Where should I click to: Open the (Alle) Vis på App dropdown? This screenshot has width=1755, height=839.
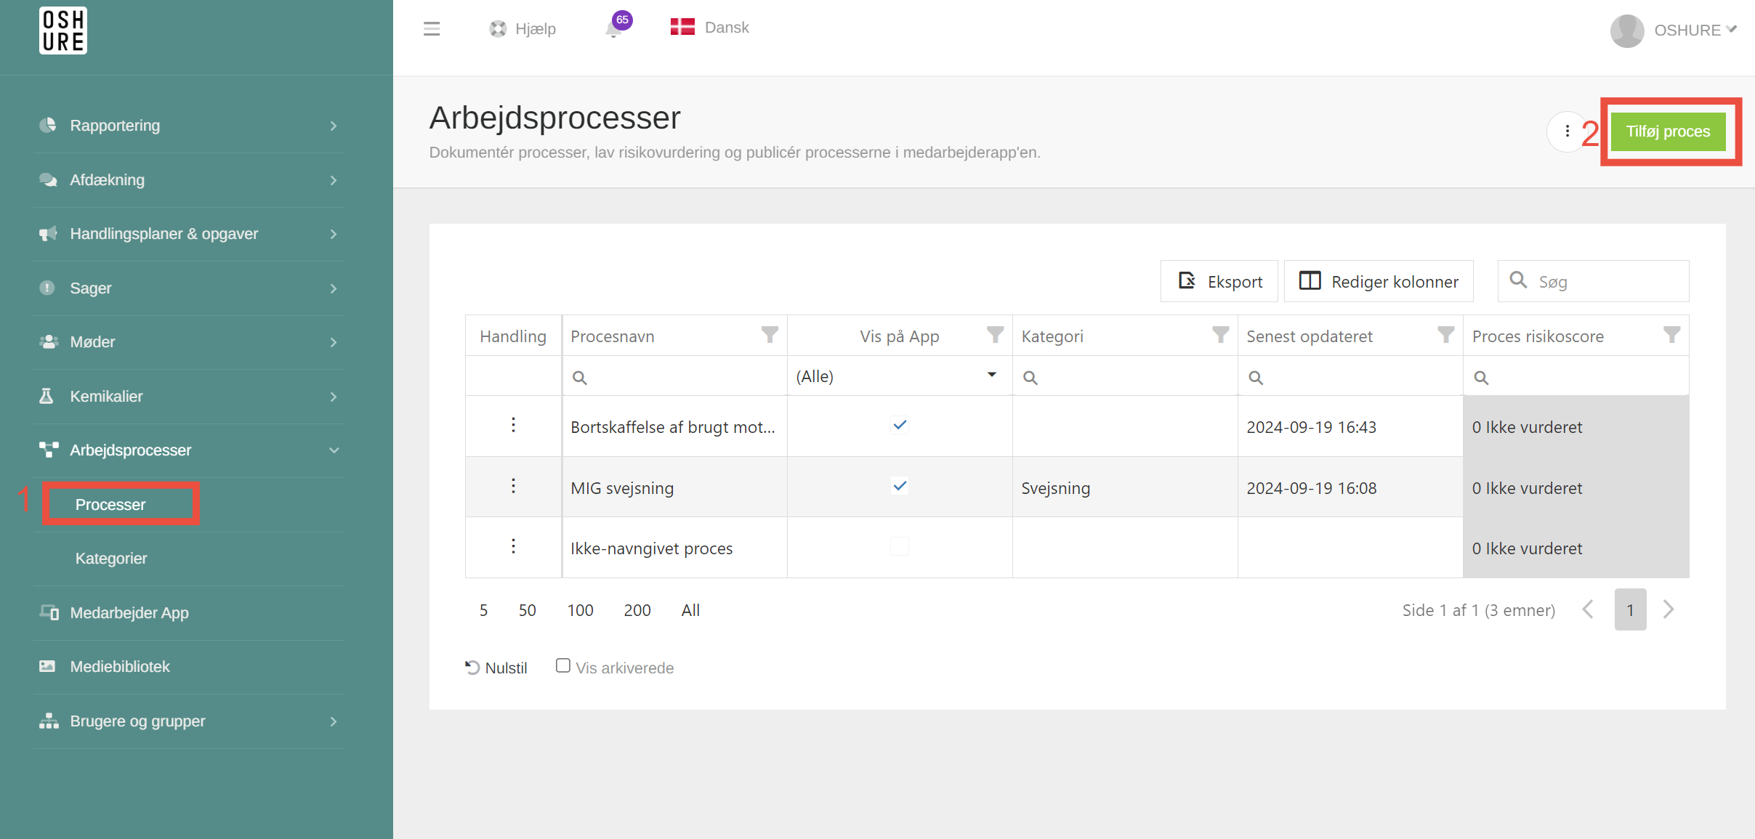(898, 376)
